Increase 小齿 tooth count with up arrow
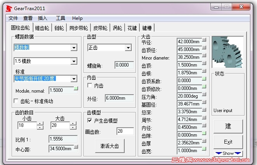Viewport: 257px width, 165px height. point(40,123)
